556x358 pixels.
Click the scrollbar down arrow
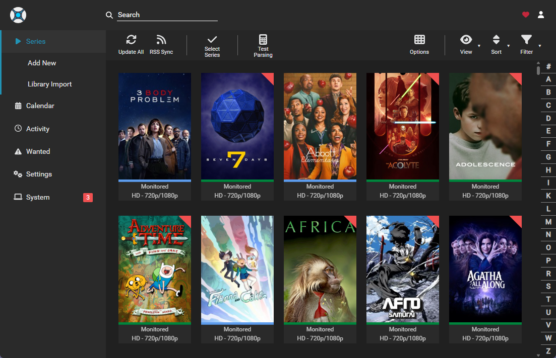[538, 355]
